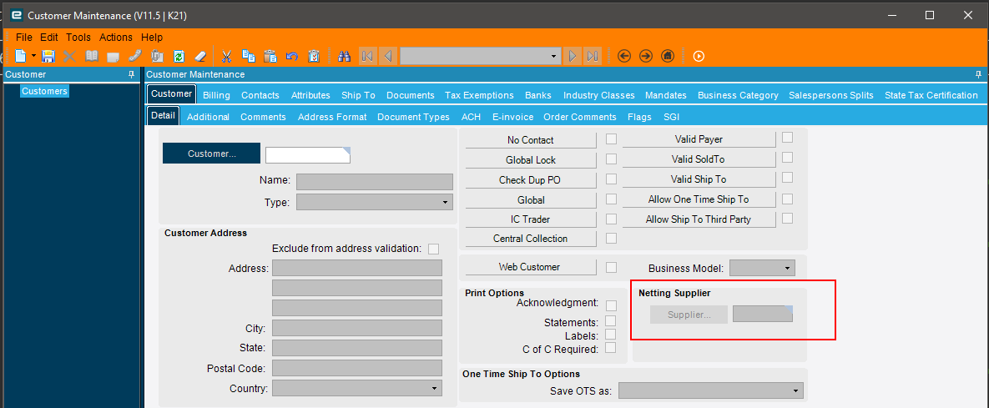Viewport: 989px width, 408px height.
Task: Click the Home icon in toolbar
Action: (668, 56)
